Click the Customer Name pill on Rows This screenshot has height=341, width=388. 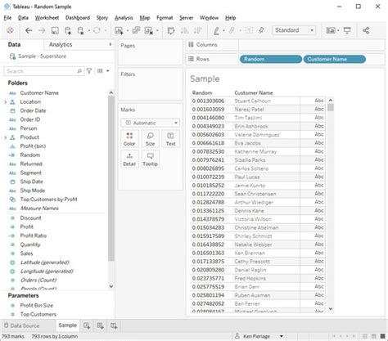335,59
